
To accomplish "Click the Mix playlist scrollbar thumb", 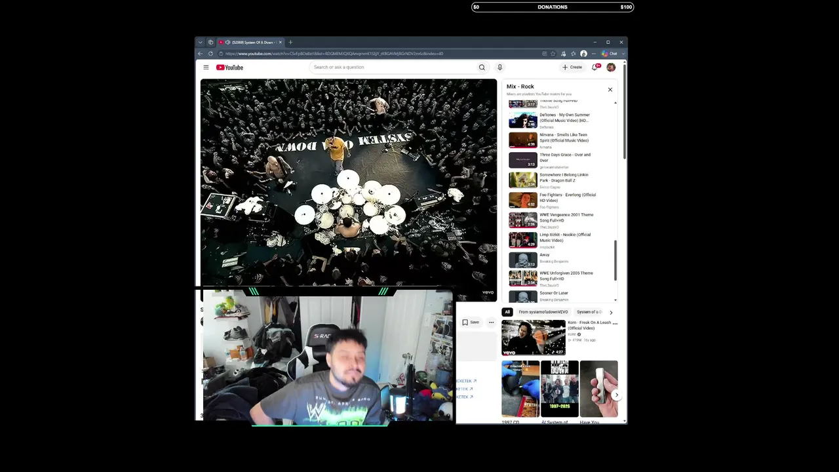I will coord(615,260).
